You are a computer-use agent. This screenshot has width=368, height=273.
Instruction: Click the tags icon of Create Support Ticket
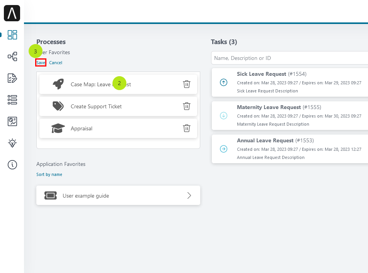pyautogui.click(x=58, y=106)
